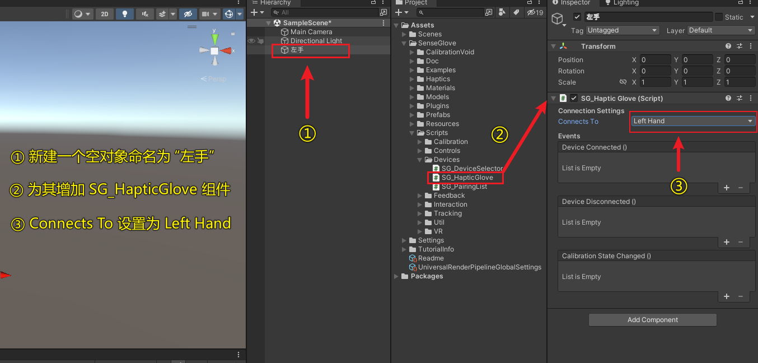Toggle Directional Light picking hand icon
This screenshot has height=363, width=758.
tap(260, 41)
